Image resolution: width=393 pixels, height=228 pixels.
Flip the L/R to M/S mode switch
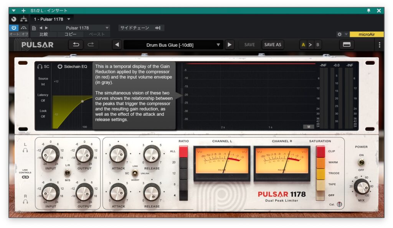68,173
